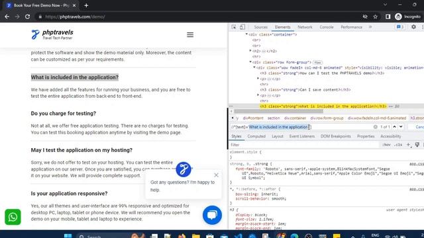Open the DevTools issues badge
Viewport: 424px width, 238px height.
coord(400,27)
